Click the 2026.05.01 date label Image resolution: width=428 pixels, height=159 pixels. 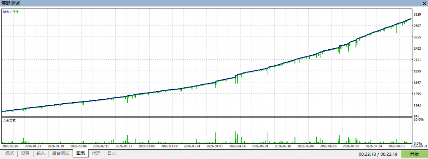click(x=260, y=146)
